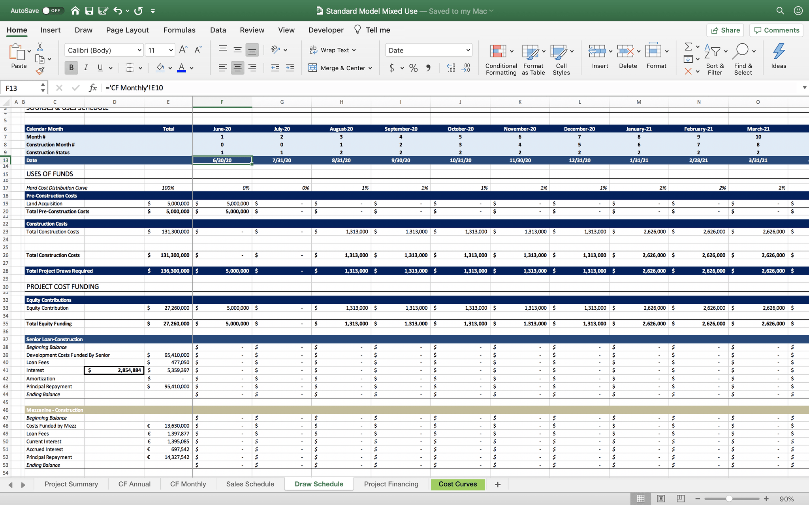Open Format as Table gallery
This screenshot has width=809, height=505.
[x=533, y=59]
